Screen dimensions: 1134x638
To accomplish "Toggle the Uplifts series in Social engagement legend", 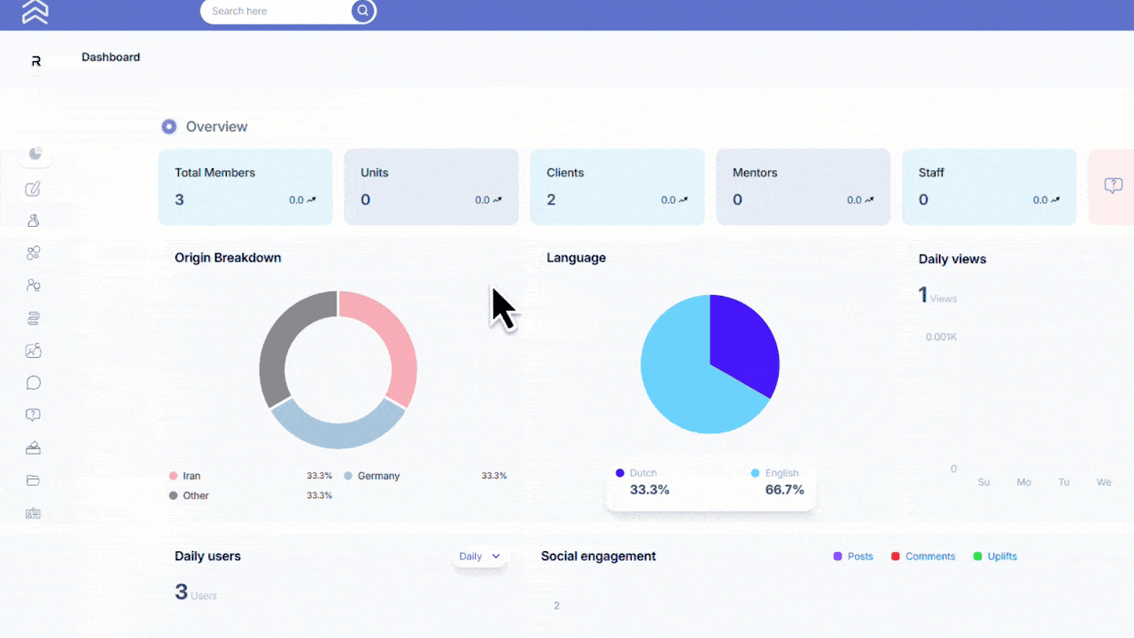I will point(995,556).
